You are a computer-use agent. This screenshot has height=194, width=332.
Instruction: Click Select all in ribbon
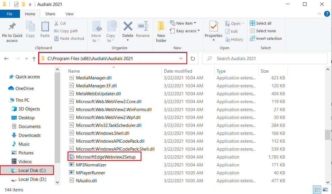click(261, 23)
